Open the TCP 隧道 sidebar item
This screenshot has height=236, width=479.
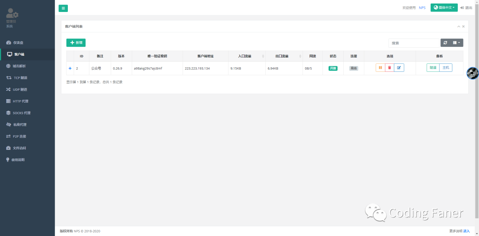[x=27, y=78]
